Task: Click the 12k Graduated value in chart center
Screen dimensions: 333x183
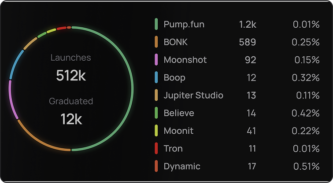Action: (71, 119)
